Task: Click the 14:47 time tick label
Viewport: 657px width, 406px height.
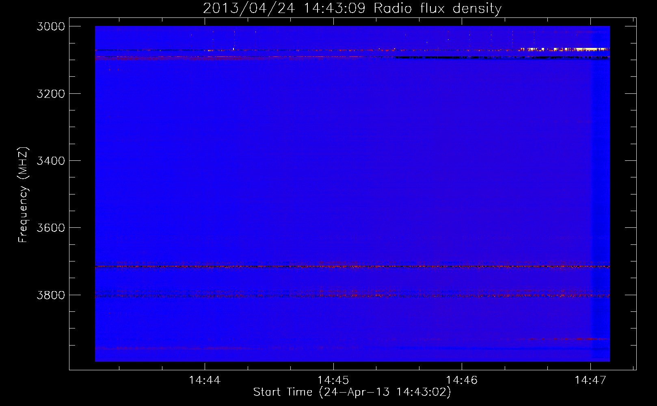Action: point(590,380)
